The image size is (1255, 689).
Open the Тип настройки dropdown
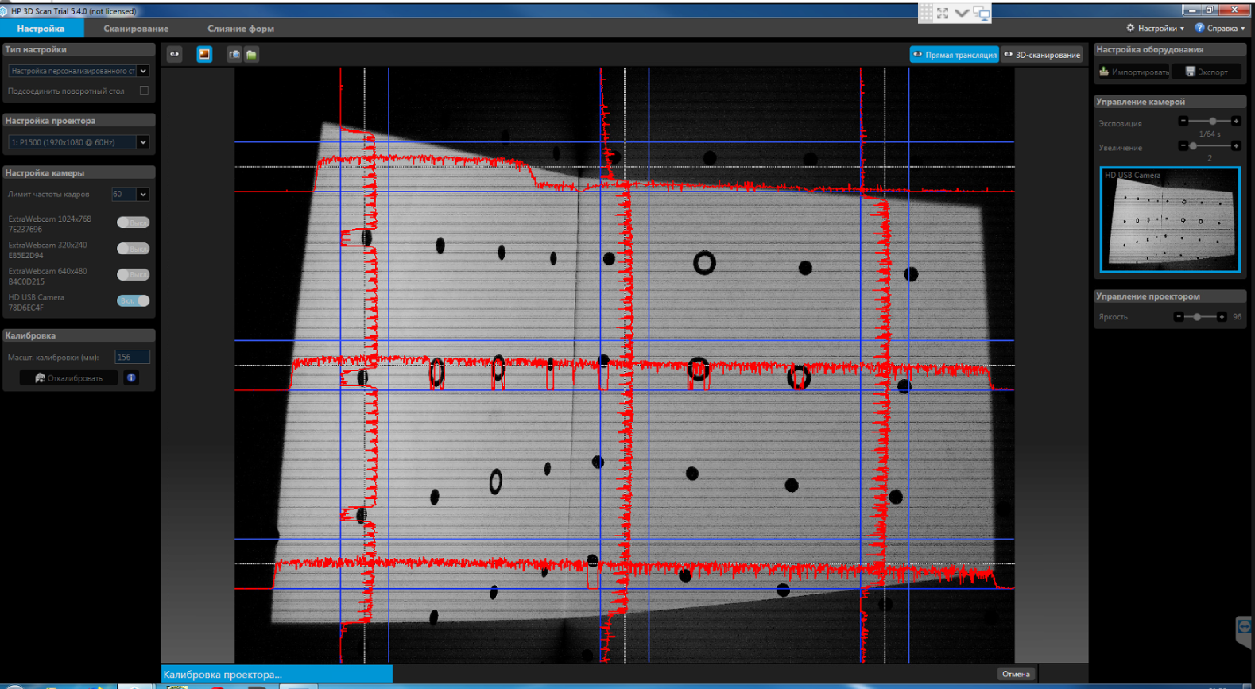point(78,71)
